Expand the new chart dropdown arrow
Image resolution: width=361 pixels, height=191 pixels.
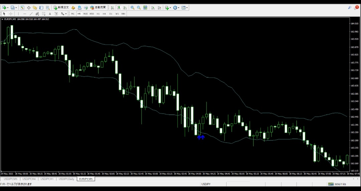pyautogui.click(x=8, y=7)
